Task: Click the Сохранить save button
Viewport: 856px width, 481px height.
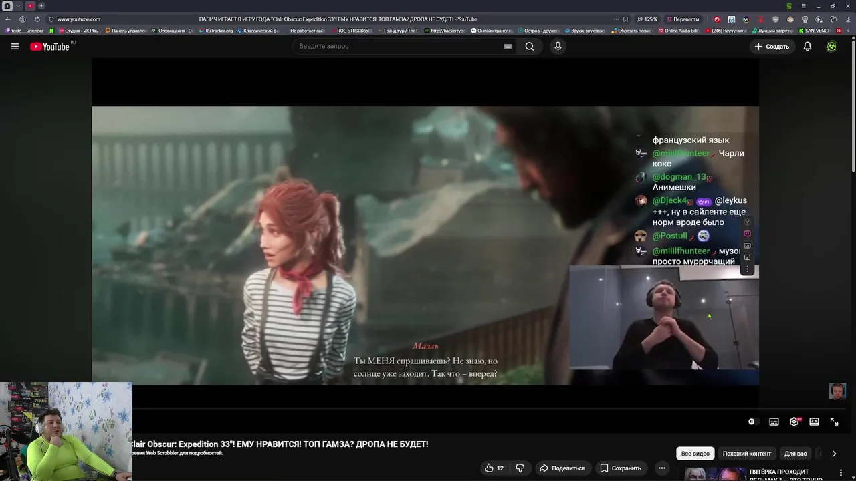Action: [621, 468]
